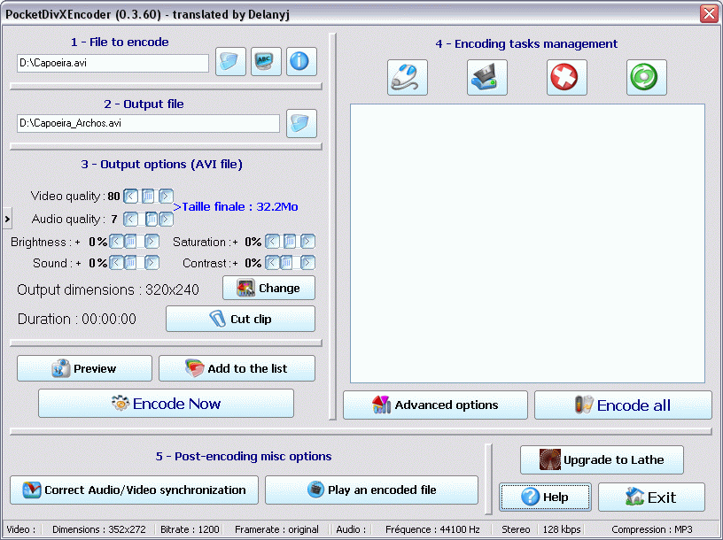Click Stereo in the status bar
The height and width of the screenshot is (540, 723).
[516, 529]
